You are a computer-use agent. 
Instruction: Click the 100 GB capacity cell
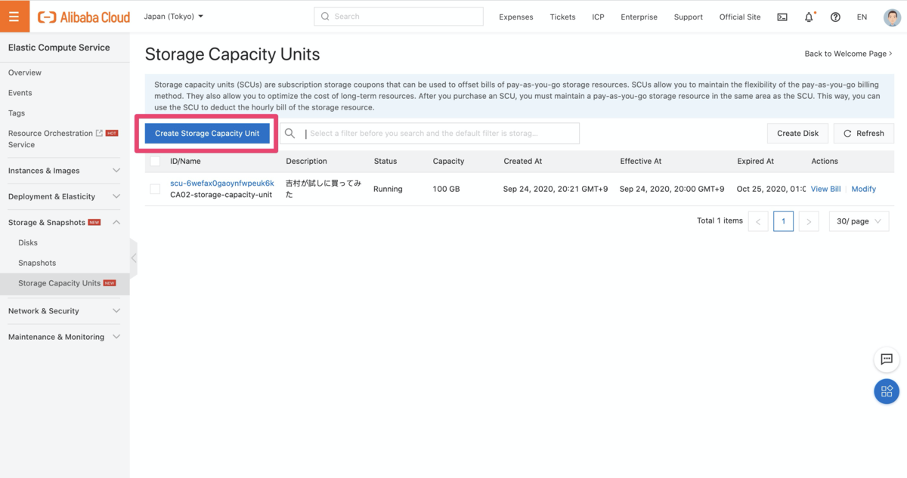tap(447, 189)
